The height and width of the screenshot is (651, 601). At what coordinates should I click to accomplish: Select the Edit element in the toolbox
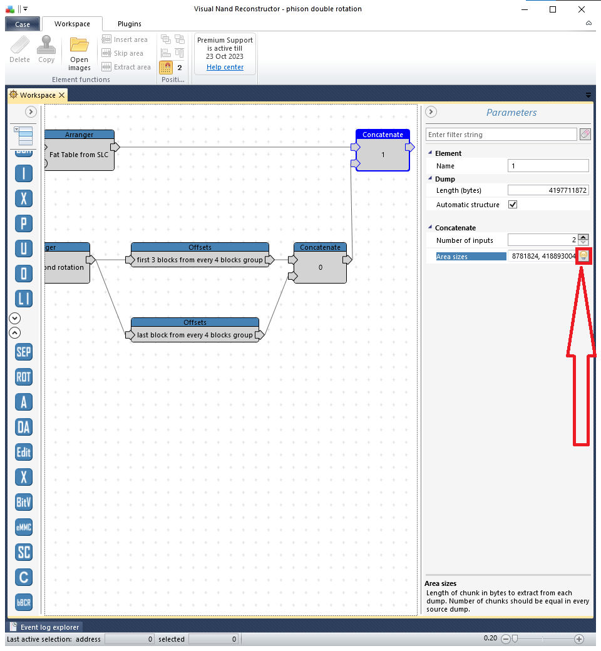tap(24, 452)
